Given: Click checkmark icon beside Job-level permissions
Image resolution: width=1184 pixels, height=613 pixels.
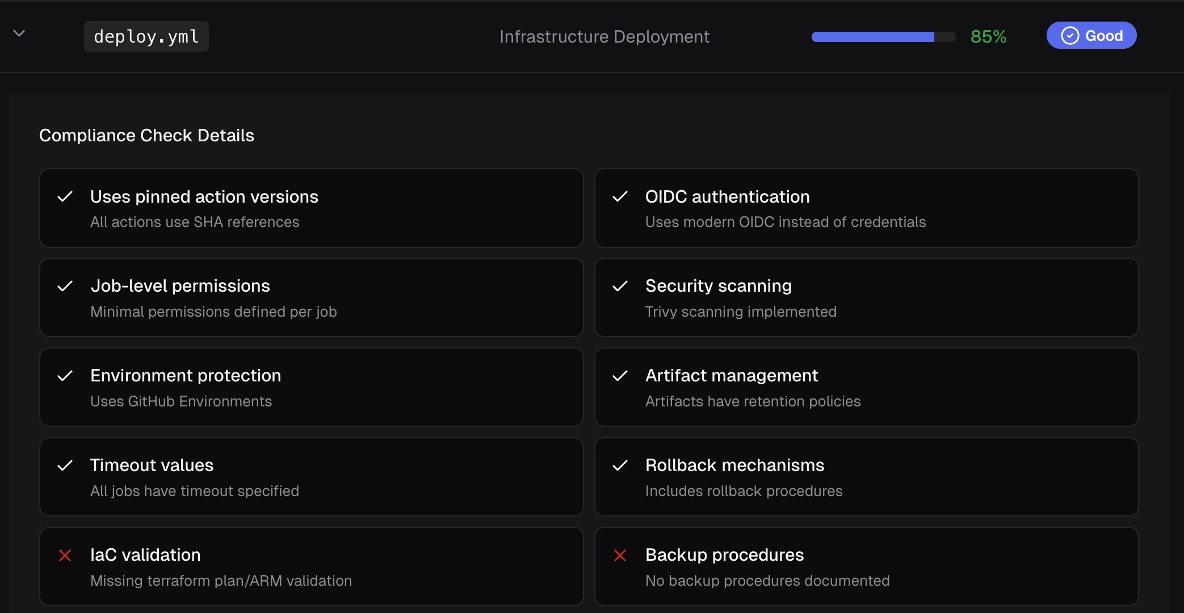Looking at the screenshot, I should point(65,286).
